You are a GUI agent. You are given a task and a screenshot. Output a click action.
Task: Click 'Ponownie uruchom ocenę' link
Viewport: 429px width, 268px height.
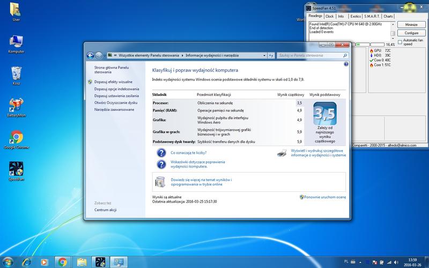pos(325,197)
